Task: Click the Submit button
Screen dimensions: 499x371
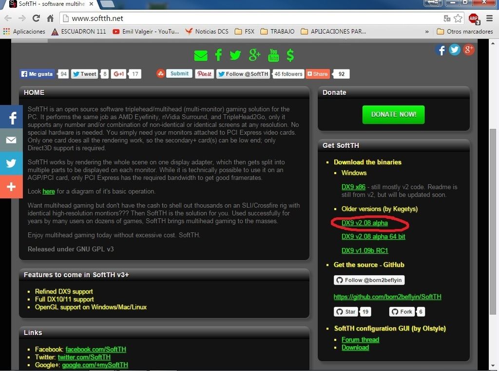Action: 179,74
